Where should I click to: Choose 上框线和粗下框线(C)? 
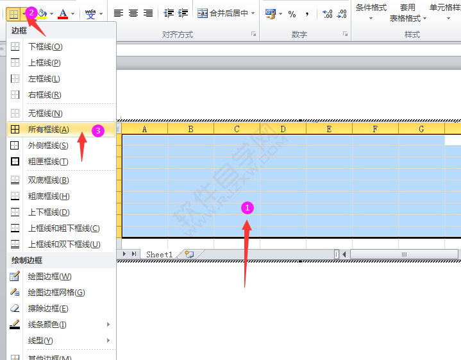[61, 228]
